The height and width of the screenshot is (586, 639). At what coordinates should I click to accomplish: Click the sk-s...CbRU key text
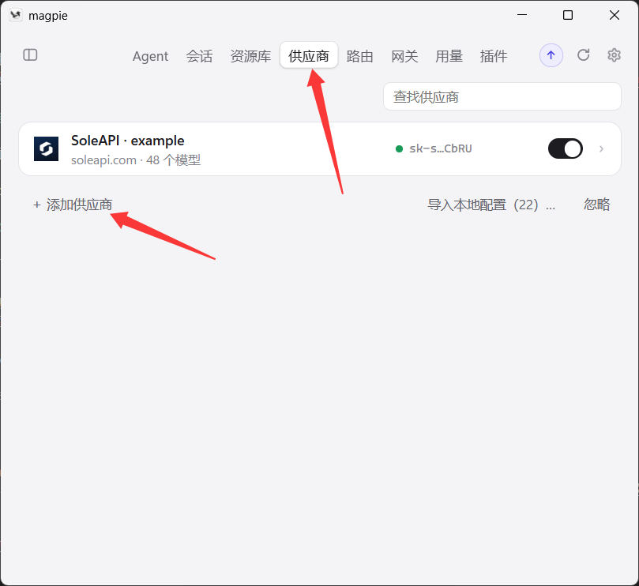pyautogui.click(x=441, y=148)
